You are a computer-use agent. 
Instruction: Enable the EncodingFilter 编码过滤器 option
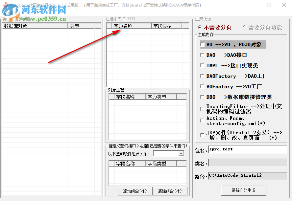click(x=202, y=108)
